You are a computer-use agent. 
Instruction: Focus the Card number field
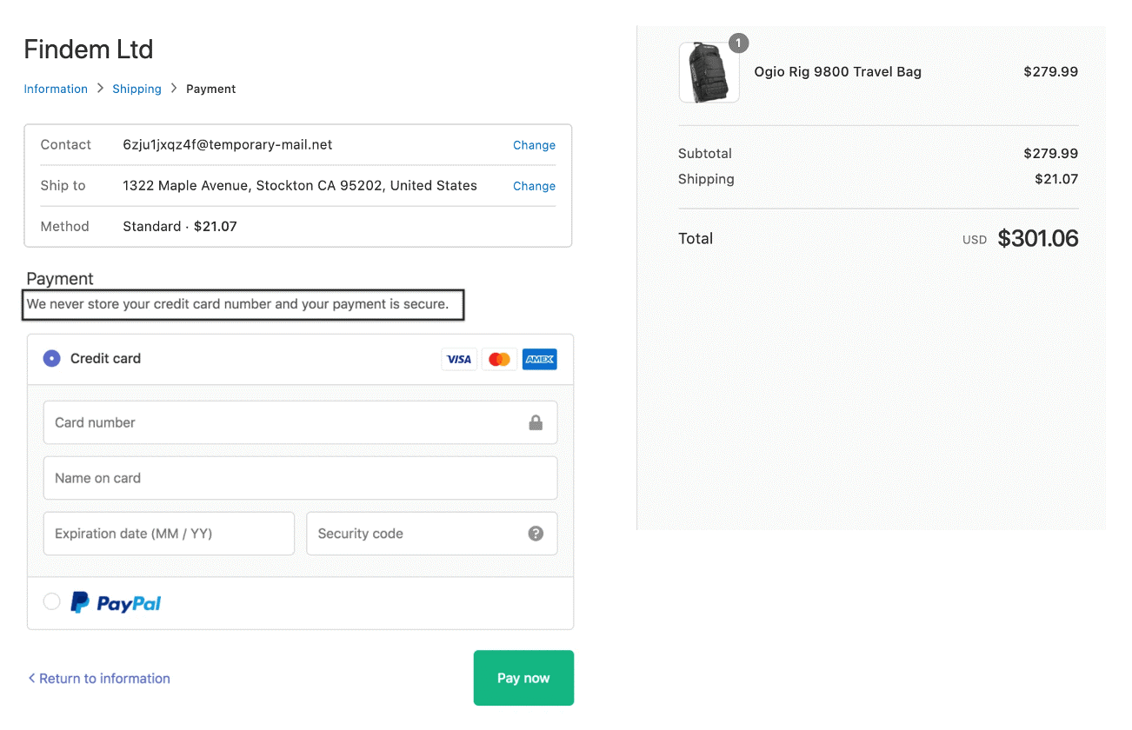tap(300, 422)
